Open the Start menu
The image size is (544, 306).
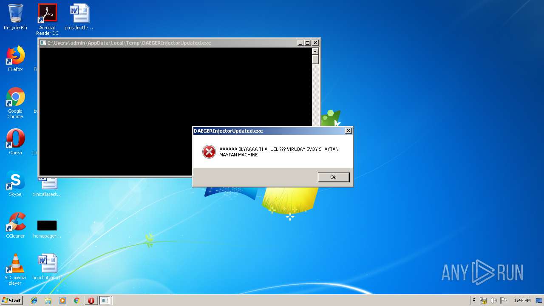(x=12, y=300)
